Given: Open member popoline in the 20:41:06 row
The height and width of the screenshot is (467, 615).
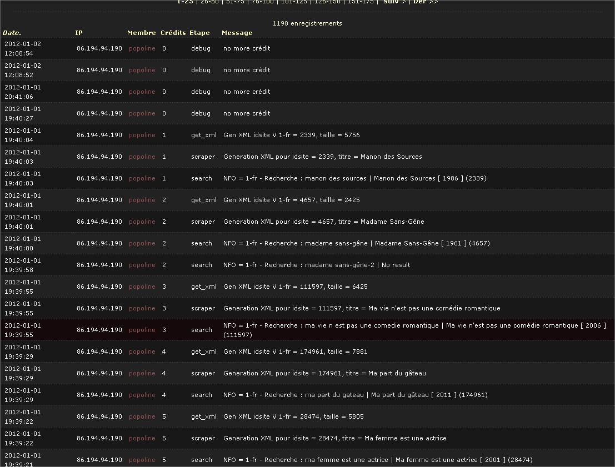Looking at the screenshot, I should point(142,92).
